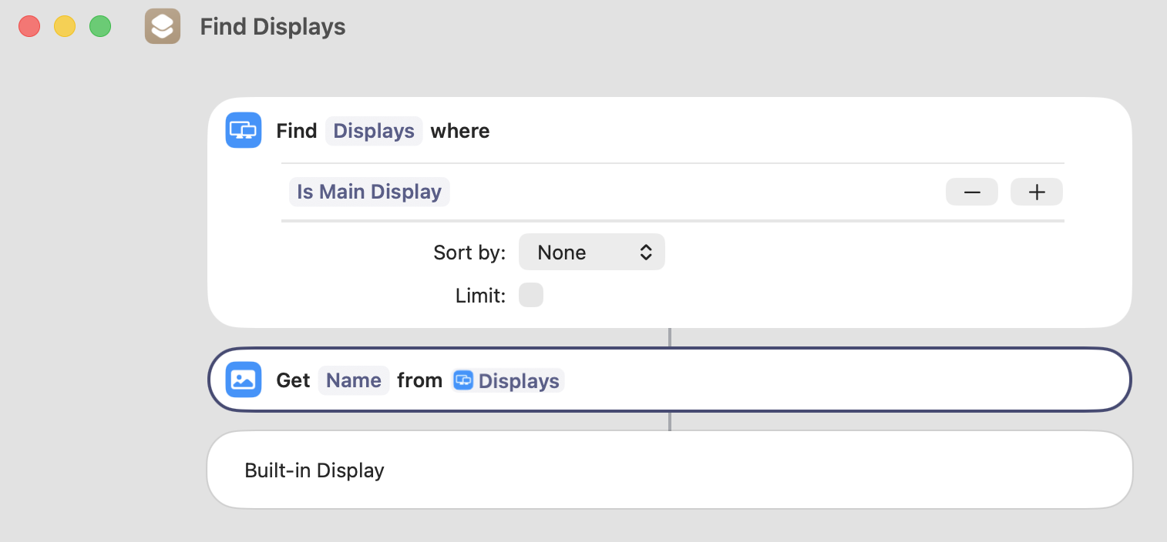Add a new filter with the plus button

[1037, 192]
